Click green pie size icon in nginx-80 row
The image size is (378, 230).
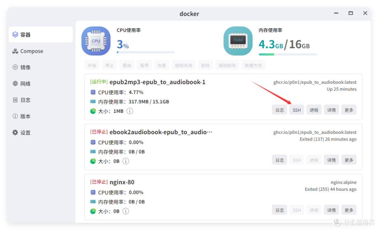point(93,211)
